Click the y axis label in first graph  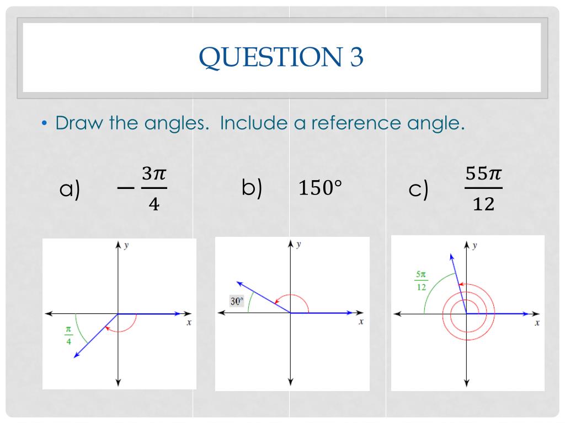[x=126, y=246]
